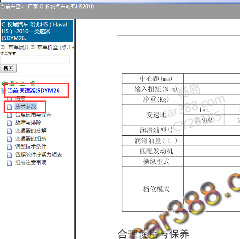Open the 变速器的分解 tree item
240x239 pixels.
tap(31, 131)
